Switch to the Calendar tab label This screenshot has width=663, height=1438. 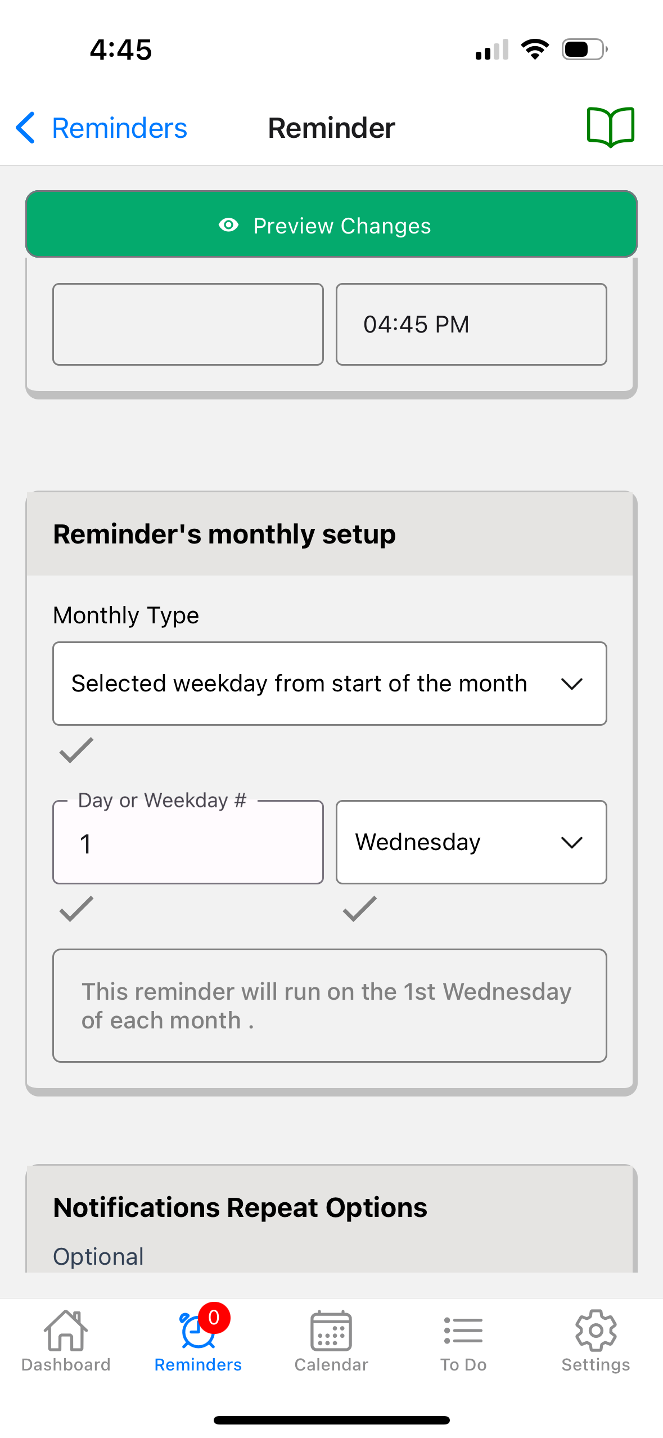[331, 1365]
